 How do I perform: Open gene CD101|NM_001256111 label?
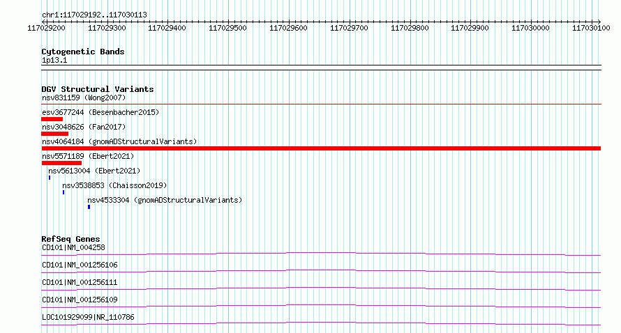tap(80, 282)
